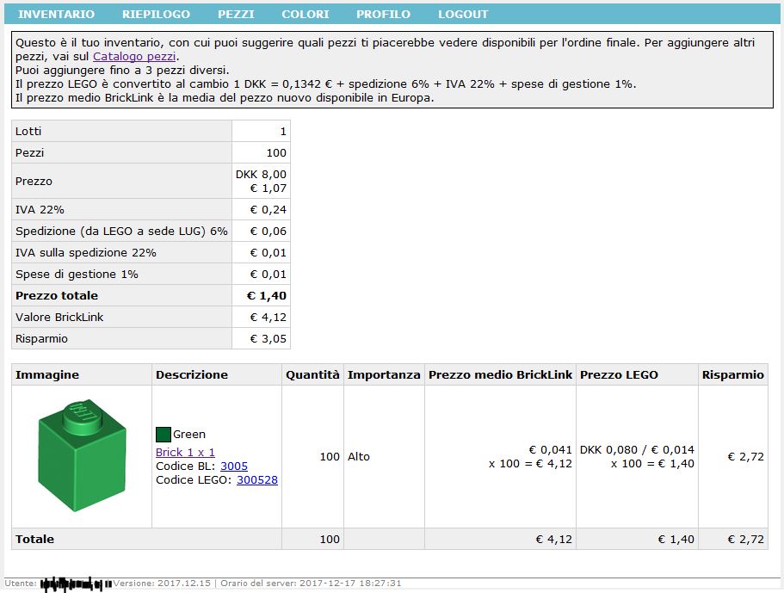Click the green Brick 1 x 1 image
The image size is (784, 593).
pyautogui.click(x=82, y=455)
